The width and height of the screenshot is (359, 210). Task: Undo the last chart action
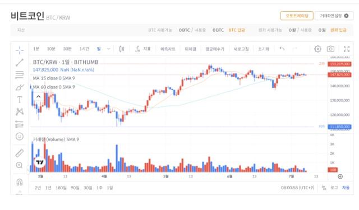(282, 49)
